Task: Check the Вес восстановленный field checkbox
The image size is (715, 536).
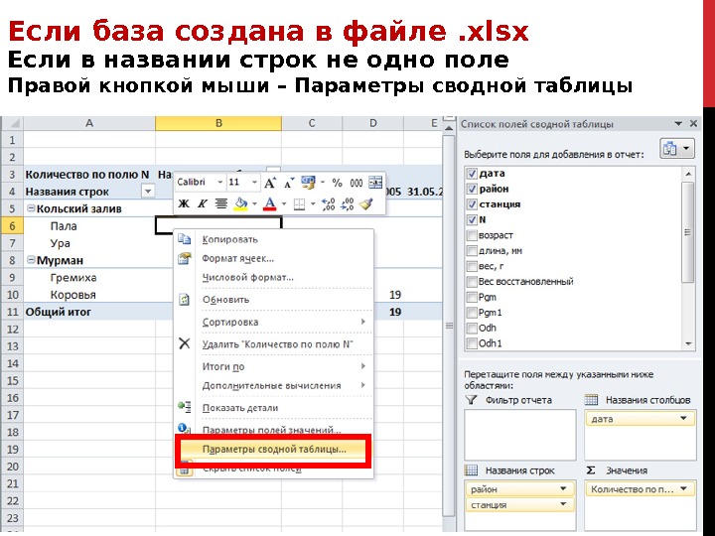Action: click(472, 282)
